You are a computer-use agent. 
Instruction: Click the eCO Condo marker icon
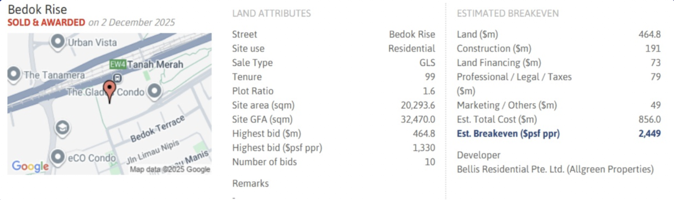pos(57,157)
